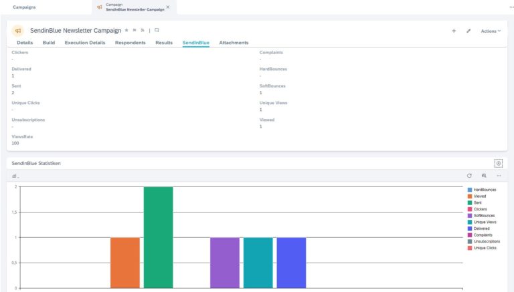Select the SendInBlue tab
Screen dimensions: 514x292
(195, 43)
